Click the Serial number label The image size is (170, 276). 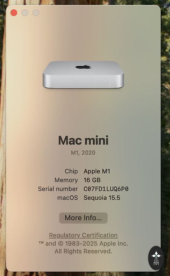click(x=58, y=189)
